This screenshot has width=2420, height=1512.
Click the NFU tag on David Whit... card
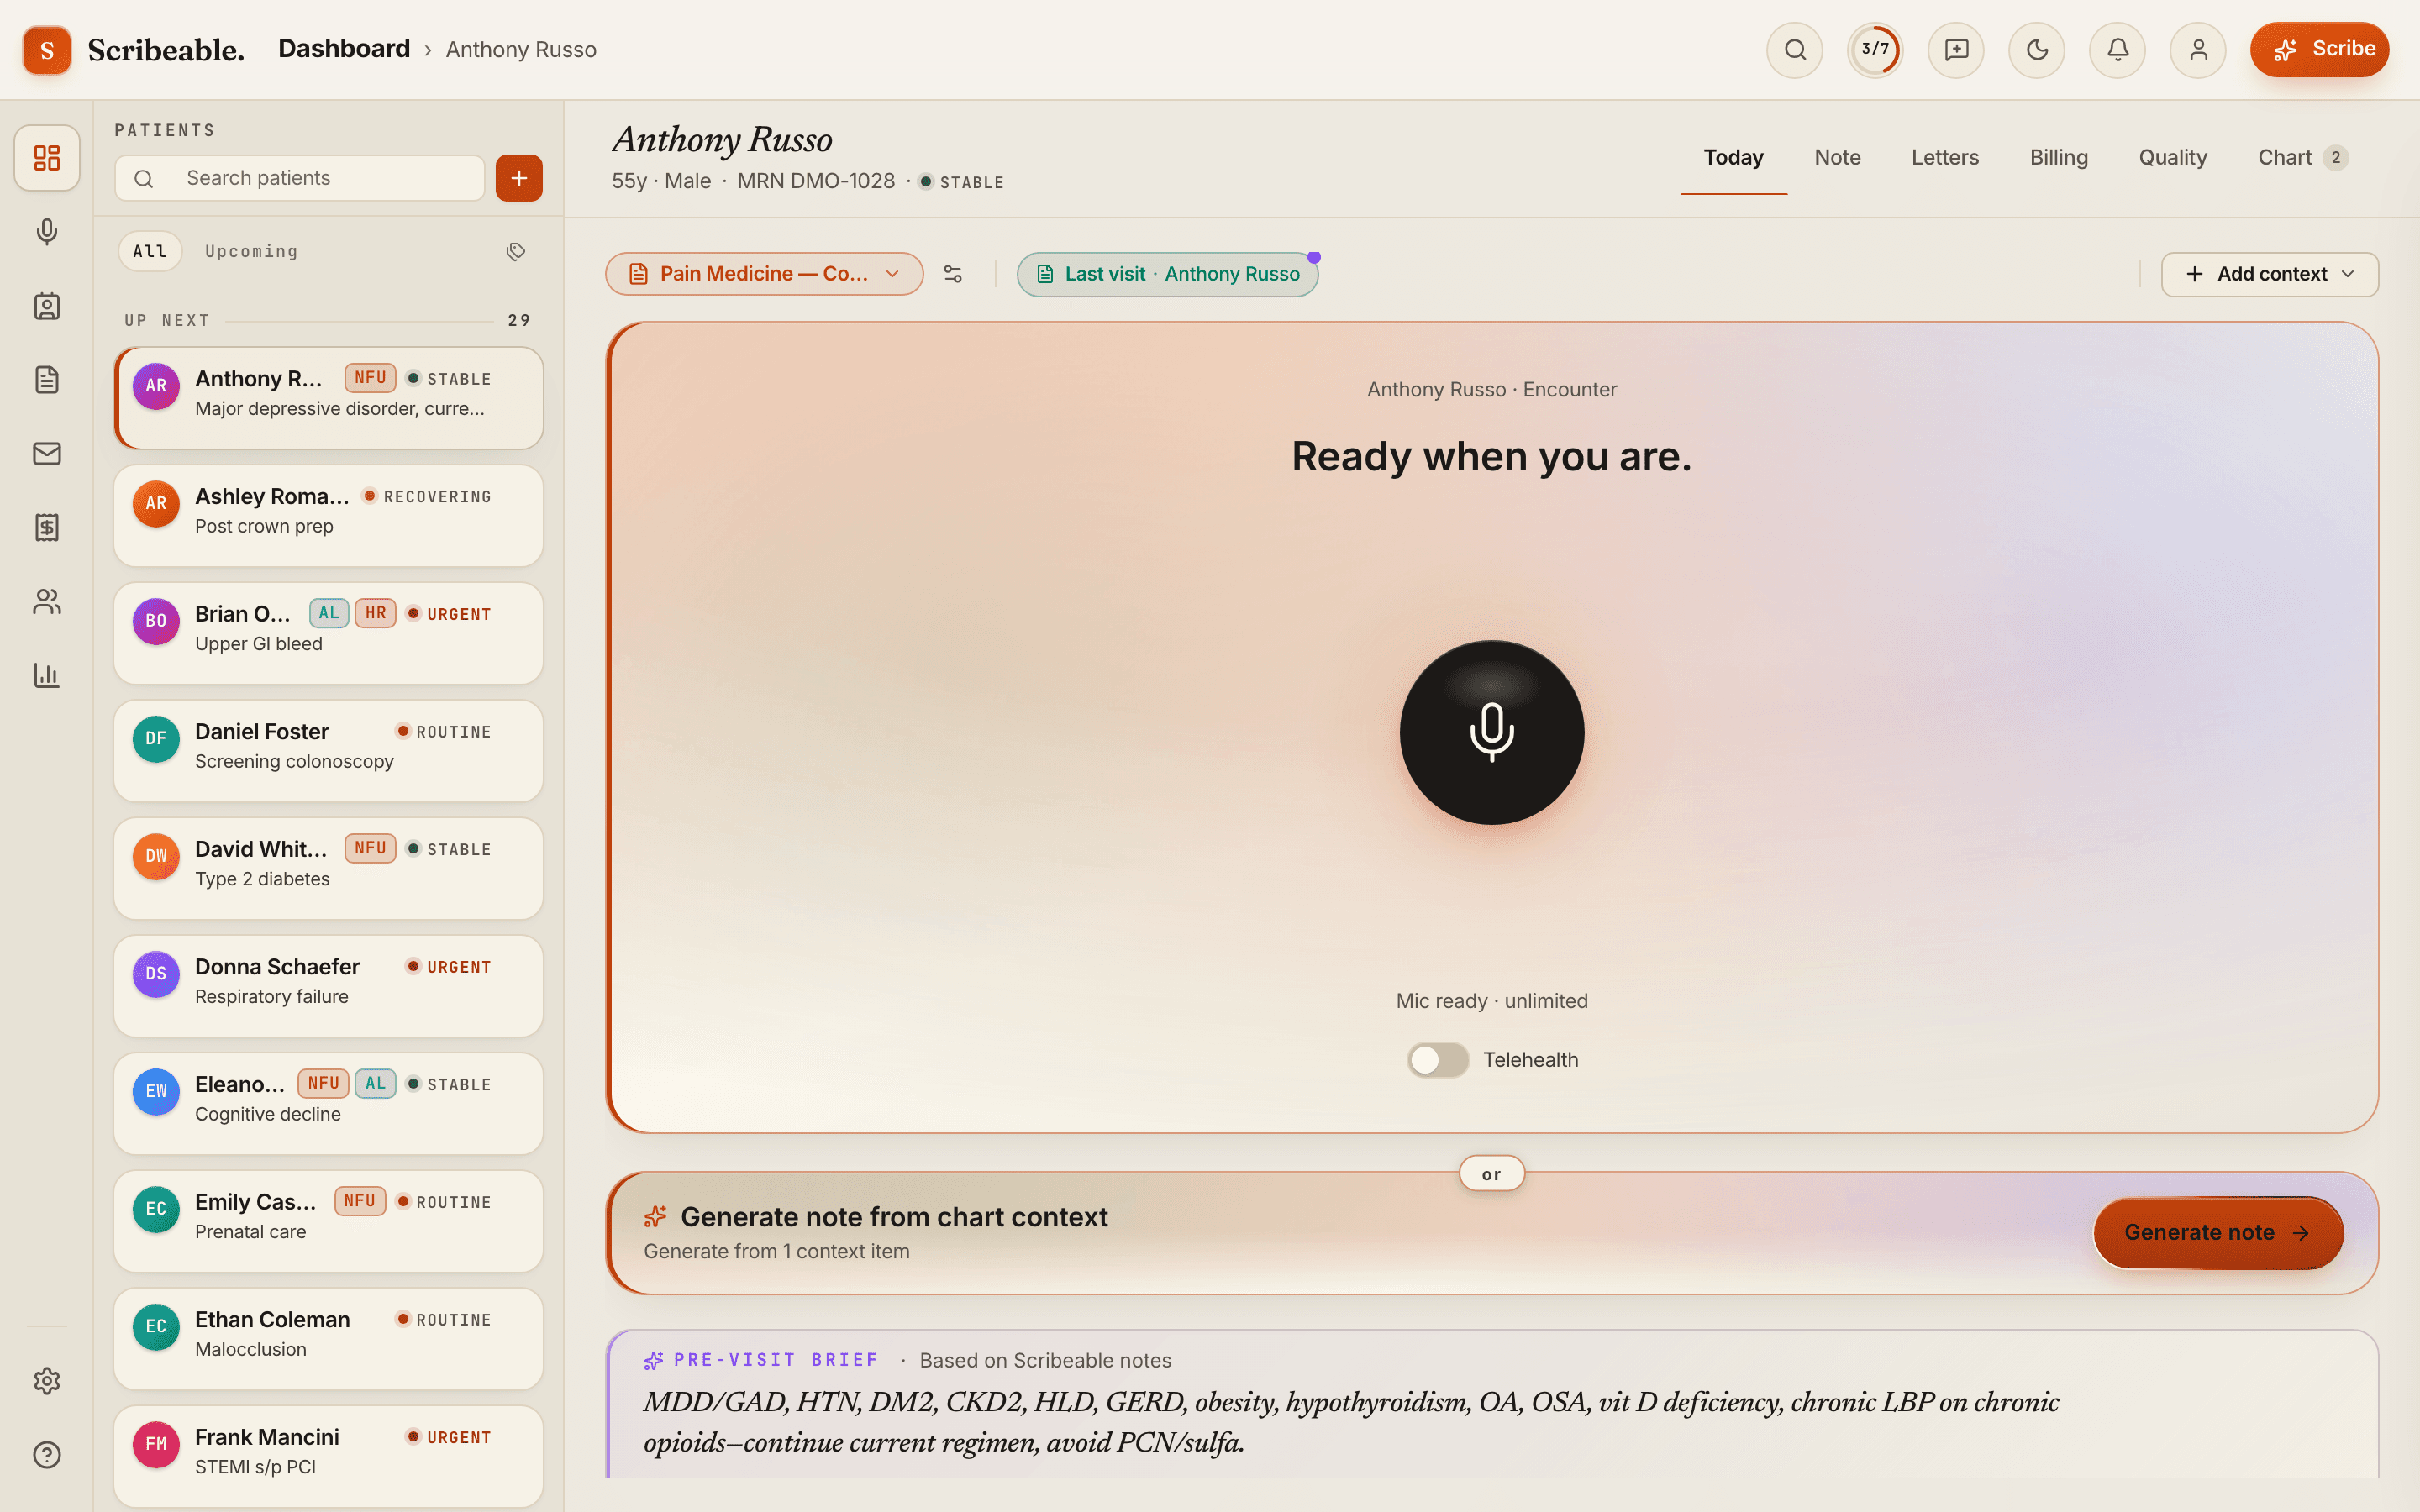[370, 848]
